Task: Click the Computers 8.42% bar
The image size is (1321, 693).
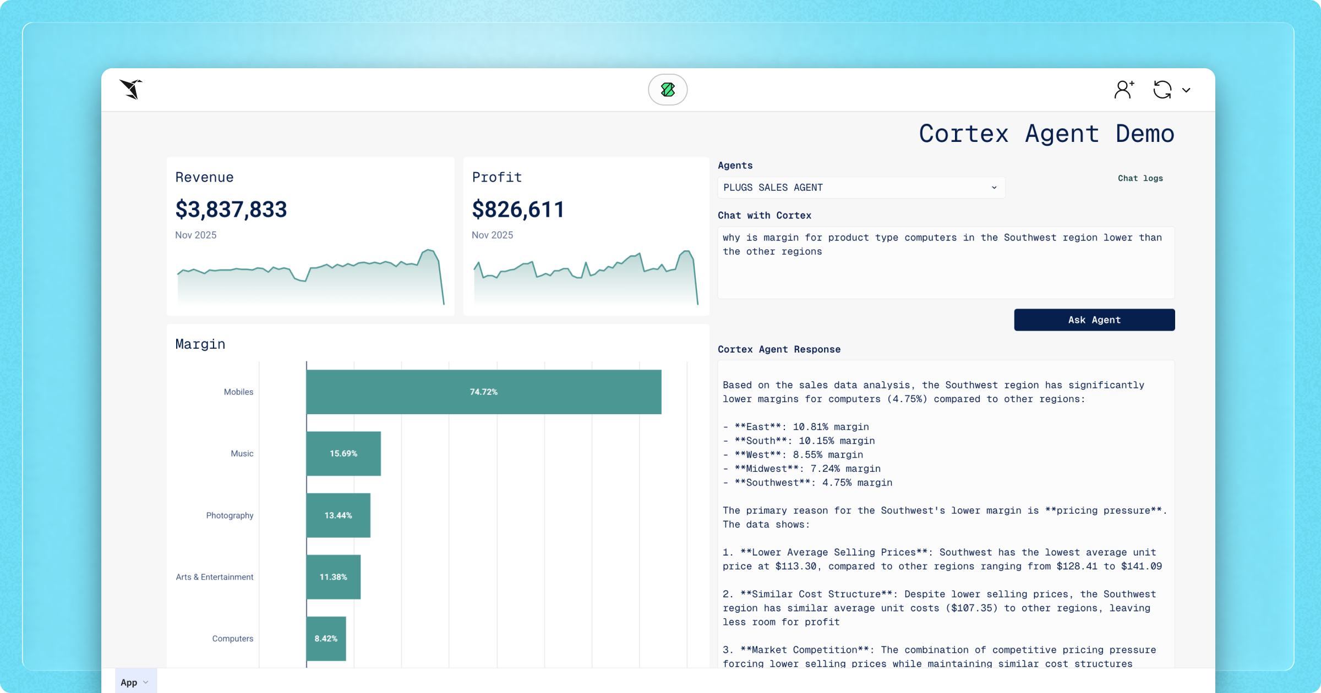Action: (326, 639)
